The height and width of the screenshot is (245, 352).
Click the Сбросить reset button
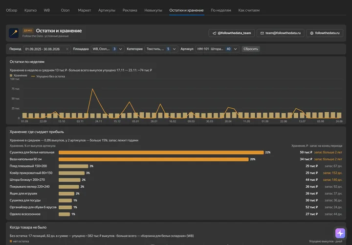(251, 49)
